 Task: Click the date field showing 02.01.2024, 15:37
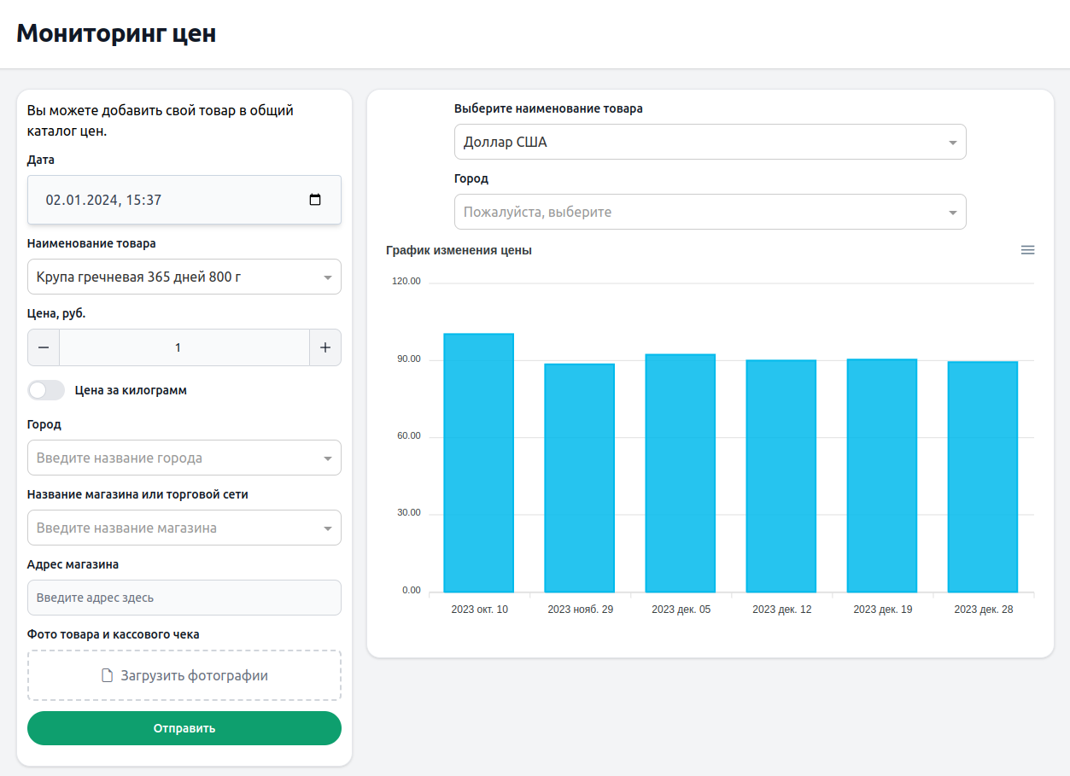[171, 200]
